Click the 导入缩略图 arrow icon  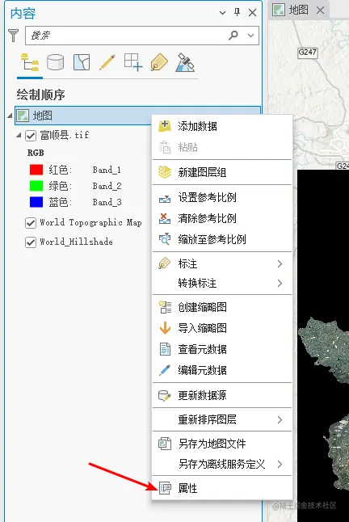[x=165, y=328]
